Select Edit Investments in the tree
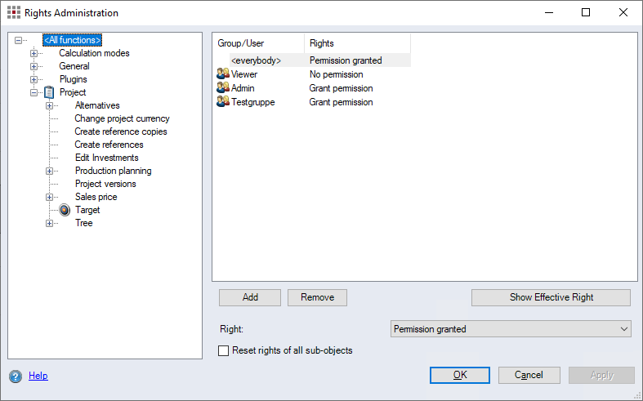Screen dimensions: 643x401 tap(106, 158)
